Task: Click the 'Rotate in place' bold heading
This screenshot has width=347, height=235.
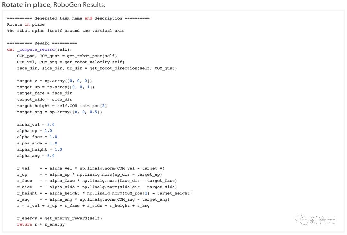Action: 26,4
